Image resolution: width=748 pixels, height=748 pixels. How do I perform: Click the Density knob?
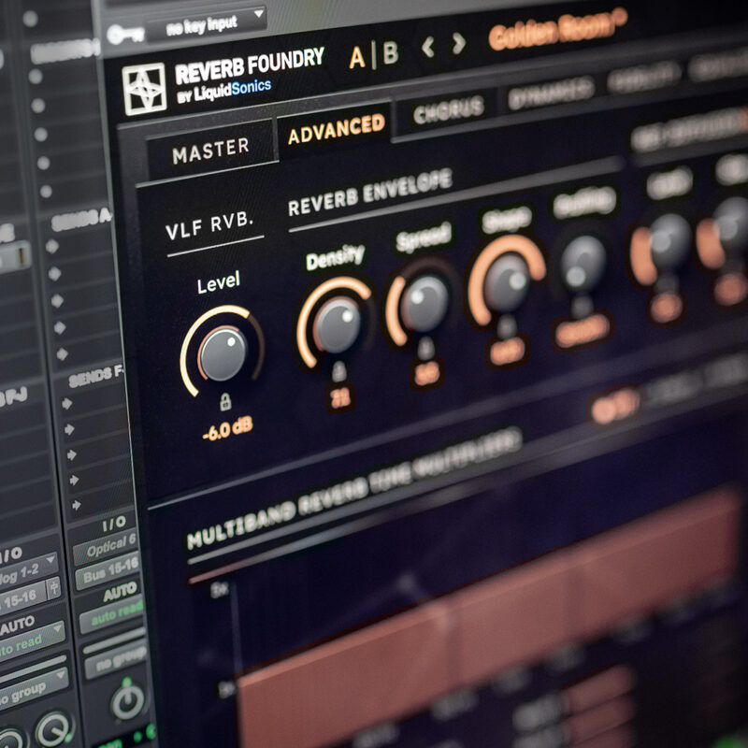point(337,324)
